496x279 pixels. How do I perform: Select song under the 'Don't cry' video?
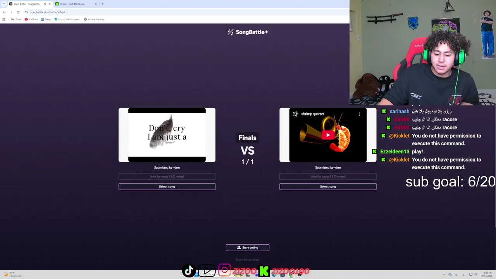167,186
